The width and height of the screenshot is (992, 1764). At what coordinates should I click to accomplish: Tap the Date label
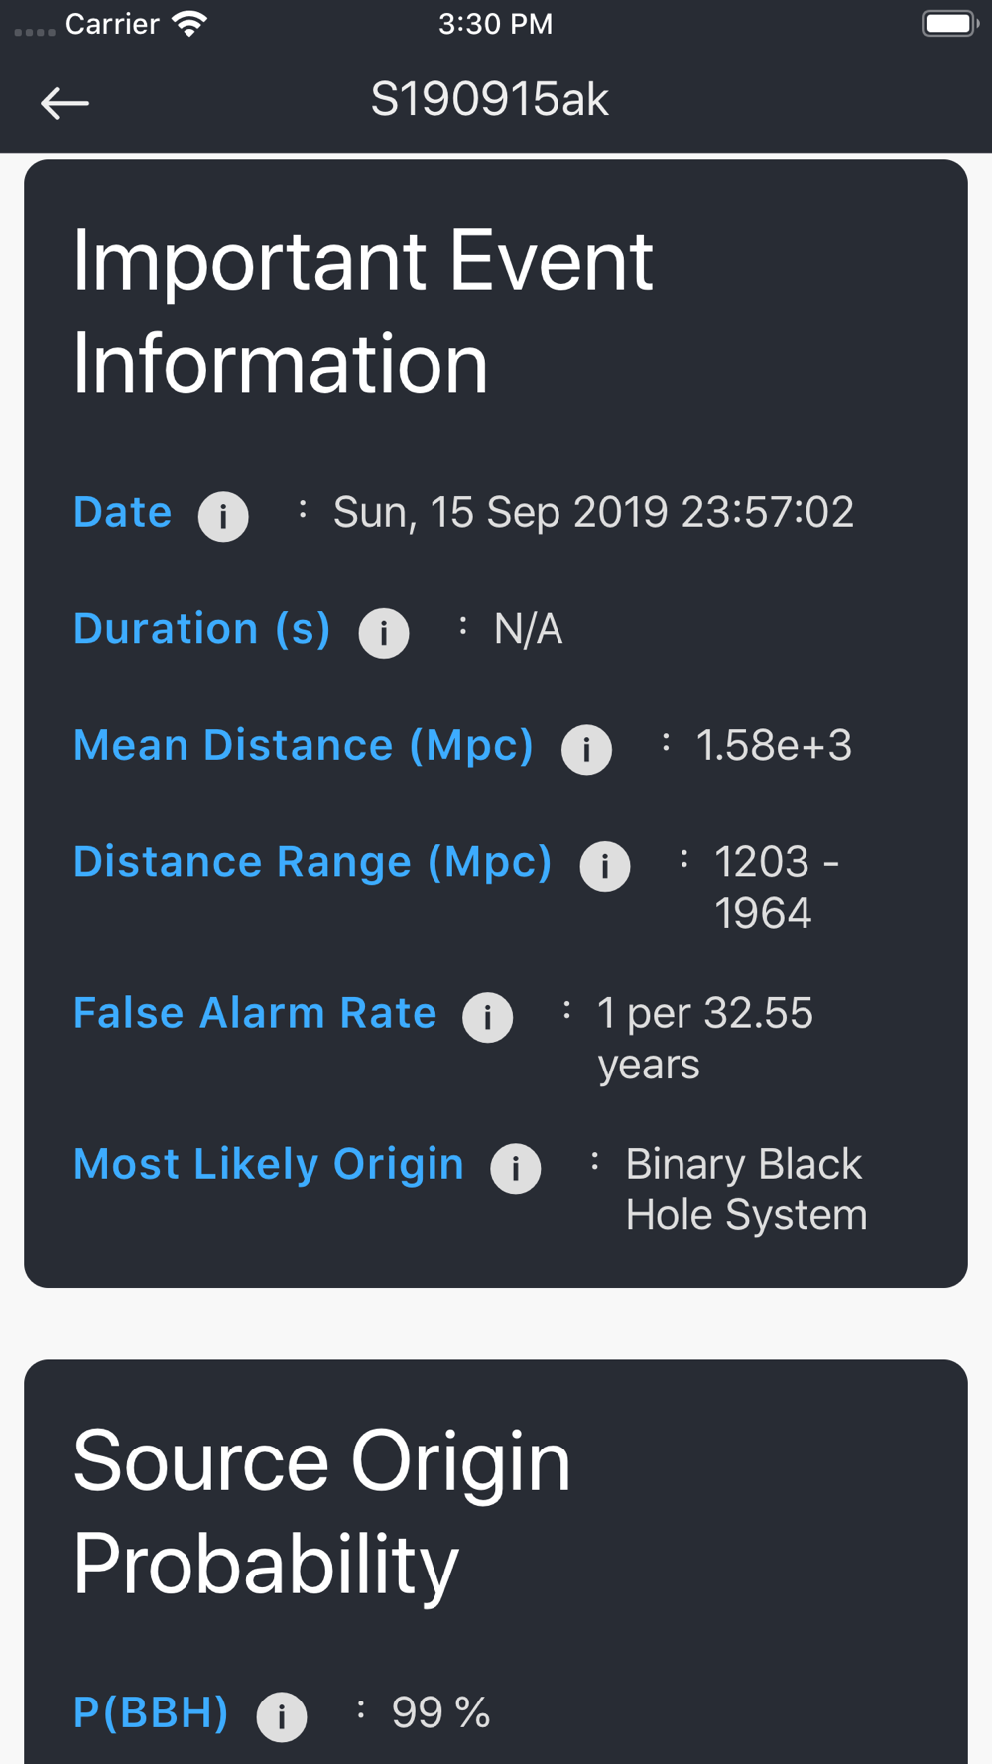pyautogui.click(x=123, y=512)
